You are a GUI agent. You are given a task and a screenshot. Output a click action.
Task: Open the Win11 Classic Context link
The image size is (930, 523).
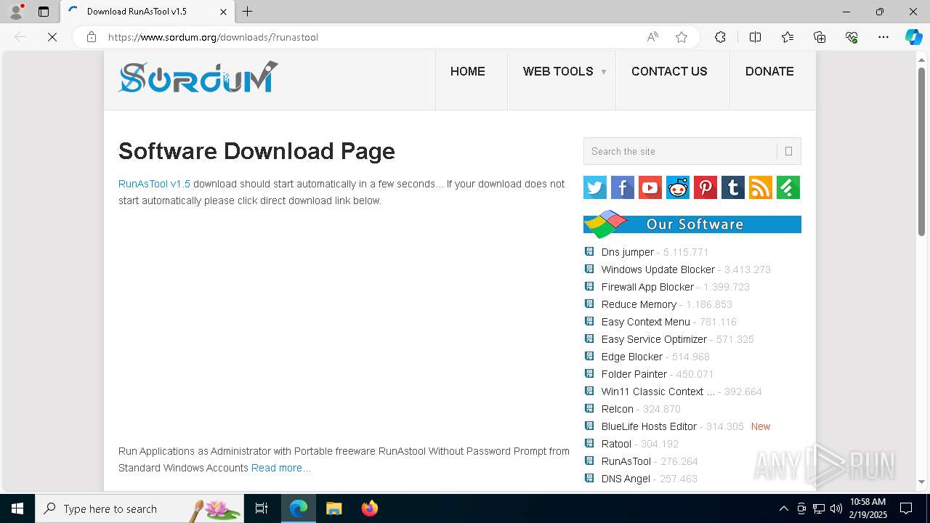click(x=658, y=392)
